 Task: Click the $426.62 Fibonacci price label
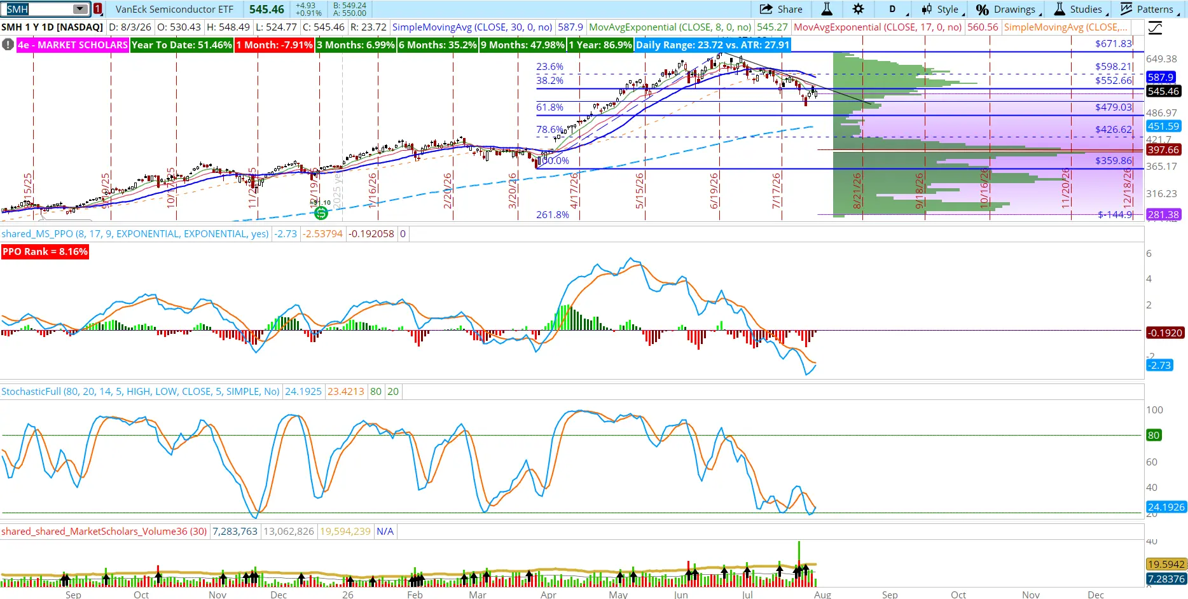coord(1114,129)
